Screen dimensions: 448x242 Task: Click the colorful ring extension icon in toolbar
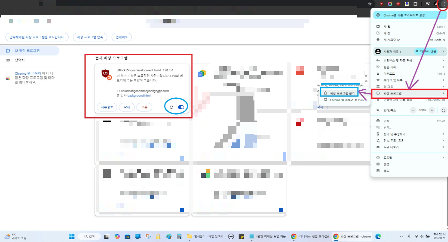tap(390, 4)
